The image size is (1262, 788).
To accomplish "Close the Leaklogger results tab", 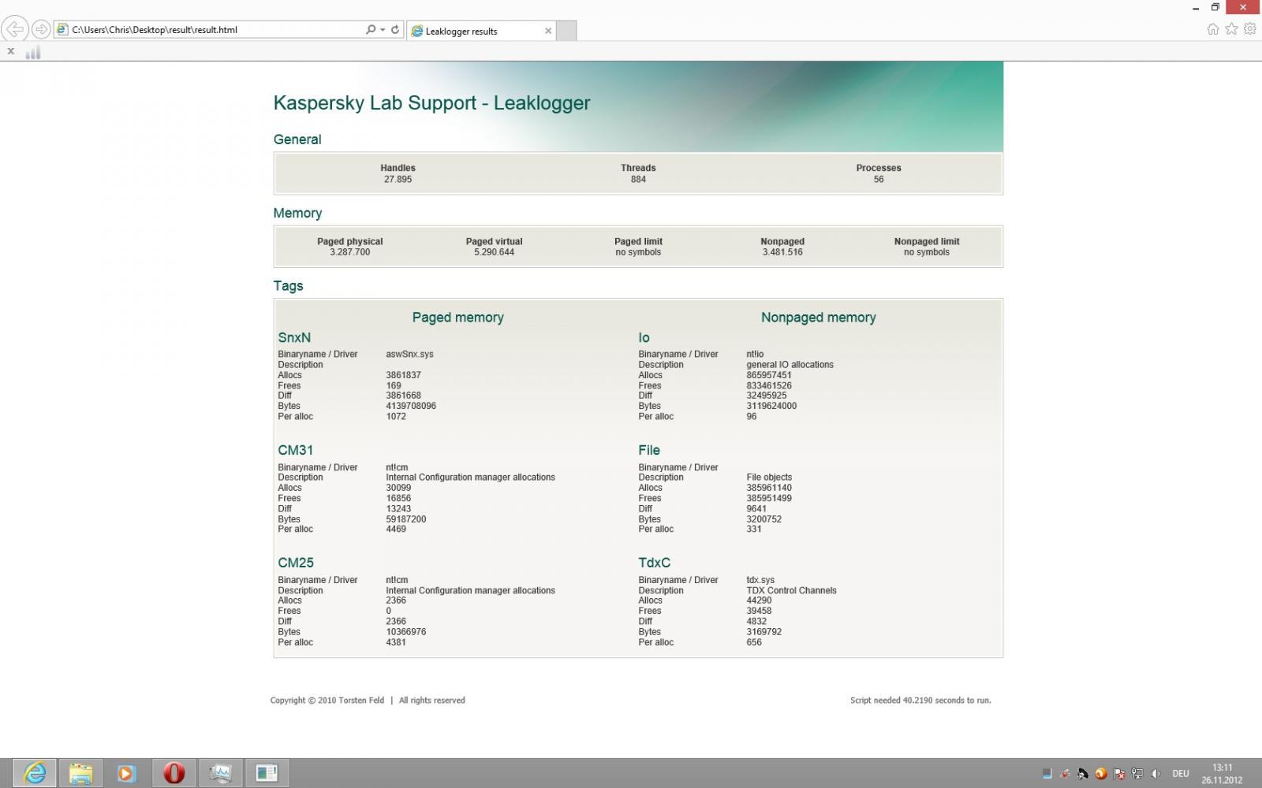I will [x=548, y=31].
